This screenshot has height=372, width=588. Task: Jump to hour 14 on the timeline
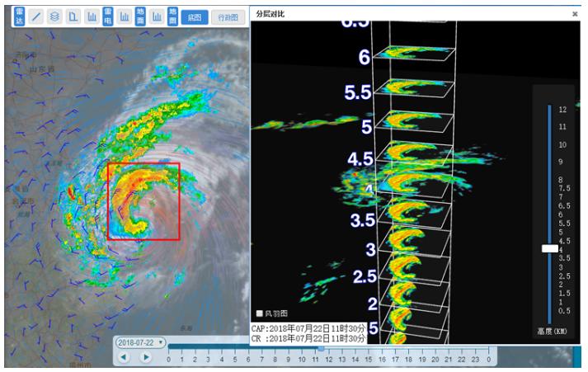[x=355, y=360]
